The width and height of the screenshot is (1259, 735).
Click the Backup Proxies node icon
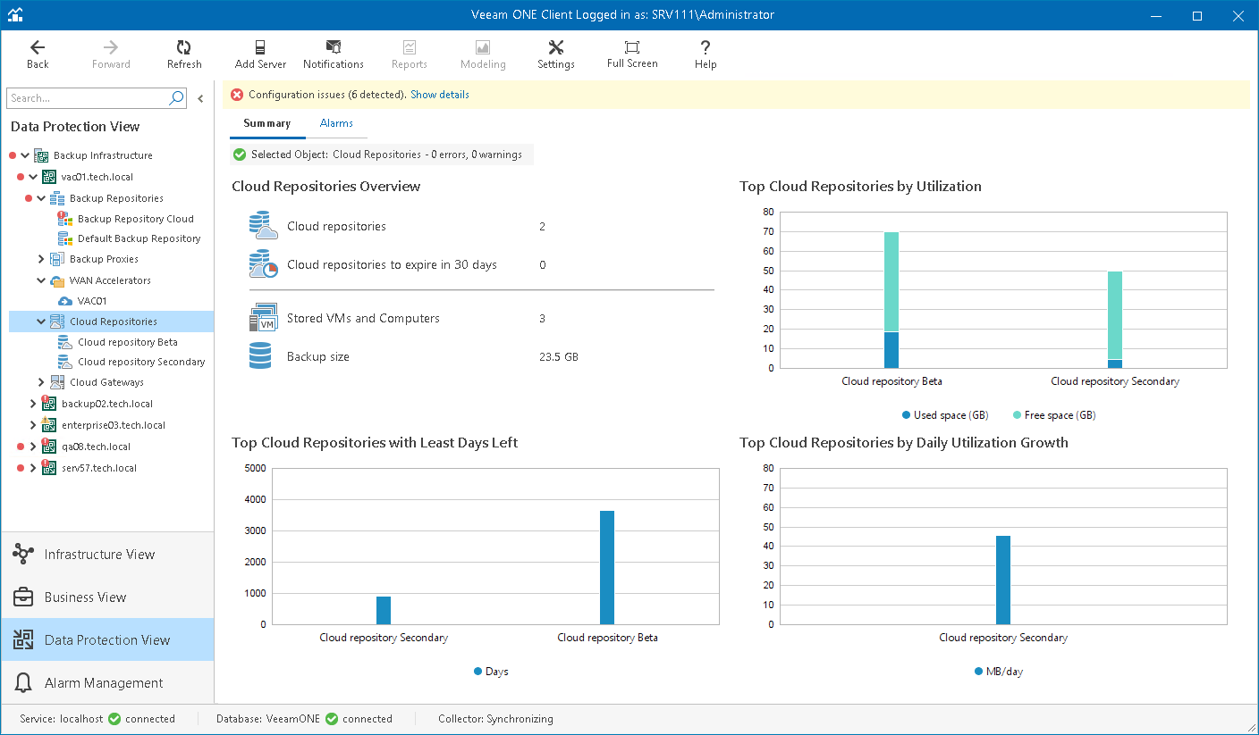(57, 259)
